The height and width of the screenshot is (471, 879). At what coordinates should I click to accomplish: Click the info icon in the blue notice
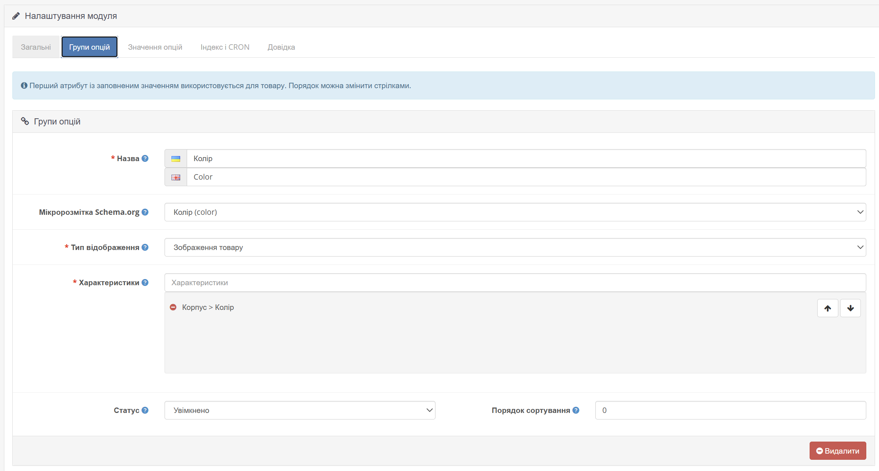(24, 86)
